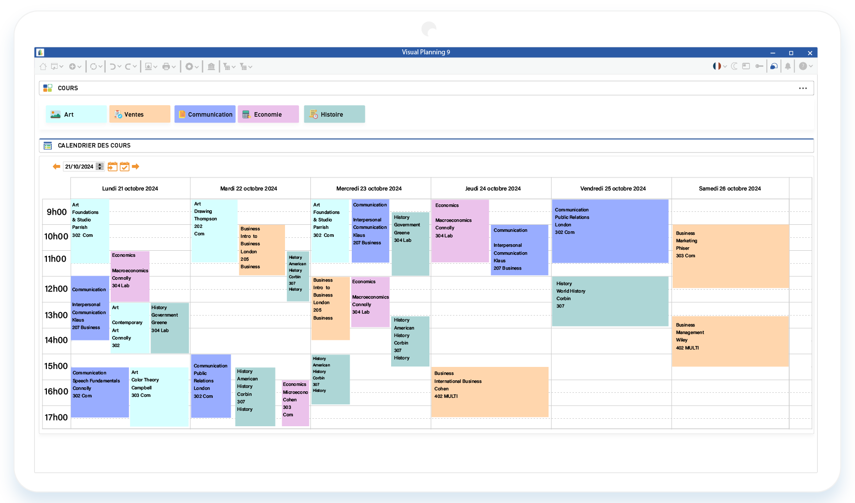Click the date stepper arrows
Screen dimensions: 855x503
click(100, 167)
